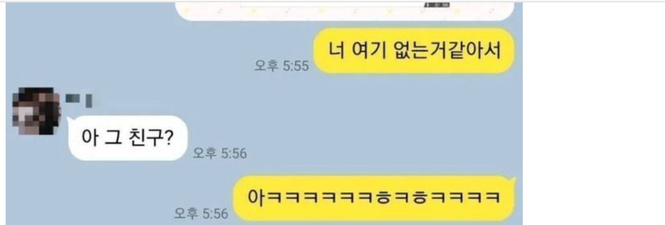The height and width of the screenshot is (225, 665).
Task: Click the "오후 5:56" timestamp beside "아 그 친구?"
Action: (219, 153)
